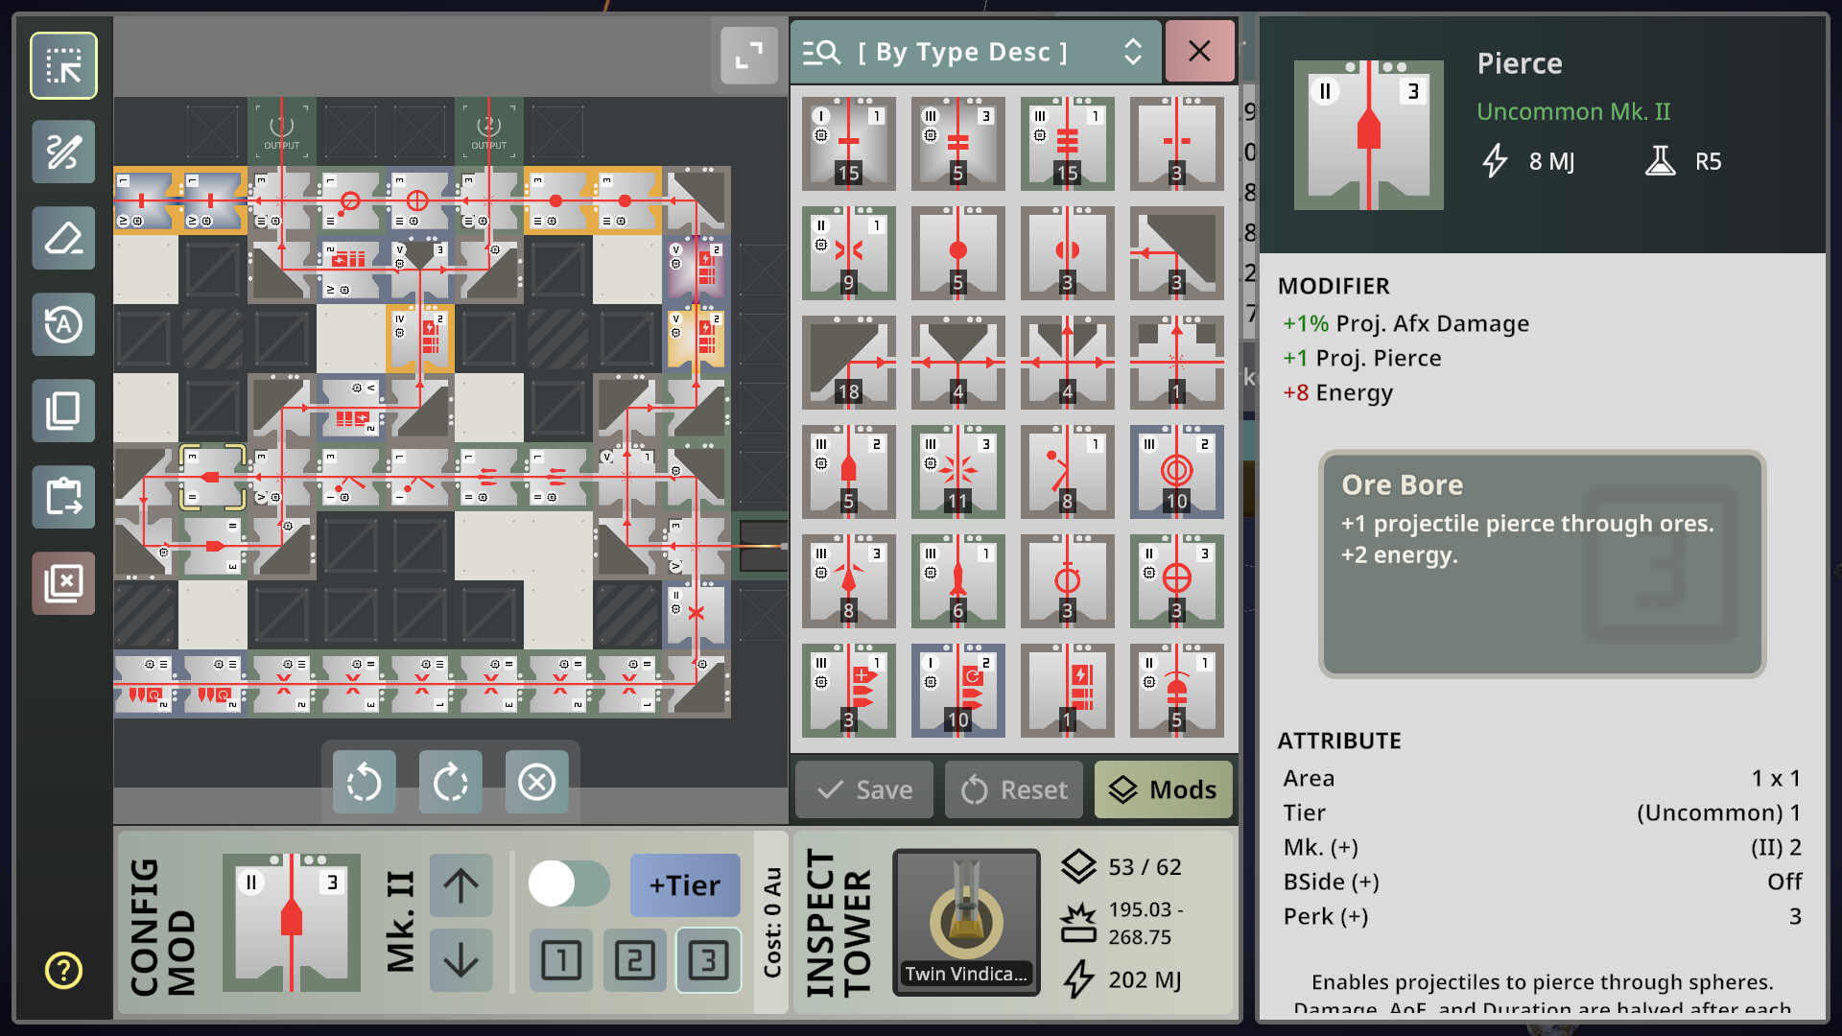This screenshot has height=1036, width=1842.
Task: Click the copy layout icon
Action: (63, 411)
